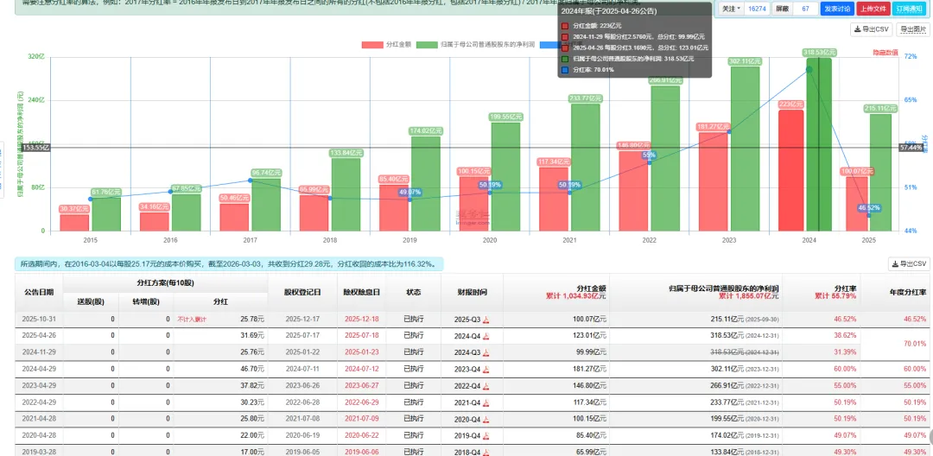Open the PDF report for 2024-Q3
Viewport: 933px width, 456px height.
[x=486, y=352]
